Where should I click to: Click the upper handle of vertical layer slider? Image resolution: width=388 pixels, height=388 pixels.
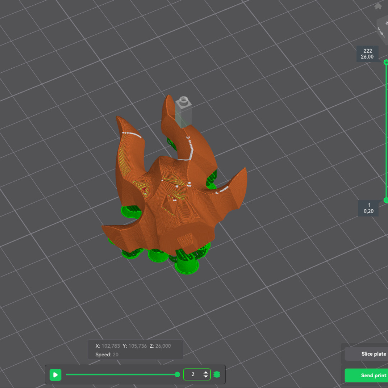386,63
